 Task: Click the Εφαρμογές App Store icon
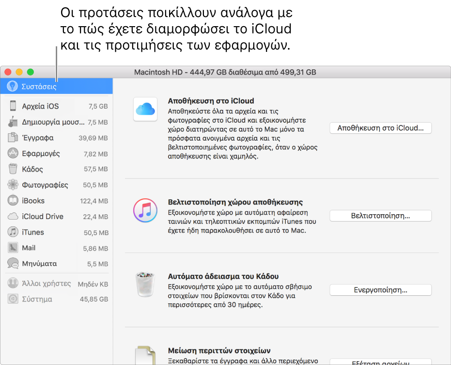13,153
